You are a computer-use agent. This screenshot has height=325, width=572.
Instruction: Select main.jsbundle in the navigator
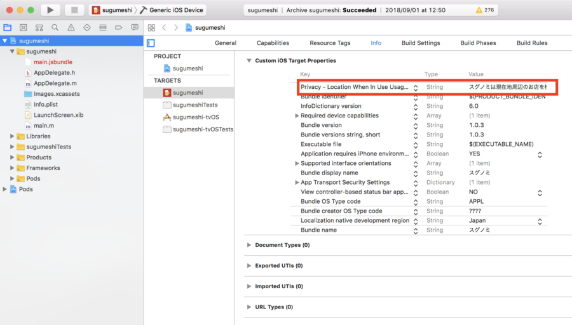pyautogui.click(x=53, y=62)
